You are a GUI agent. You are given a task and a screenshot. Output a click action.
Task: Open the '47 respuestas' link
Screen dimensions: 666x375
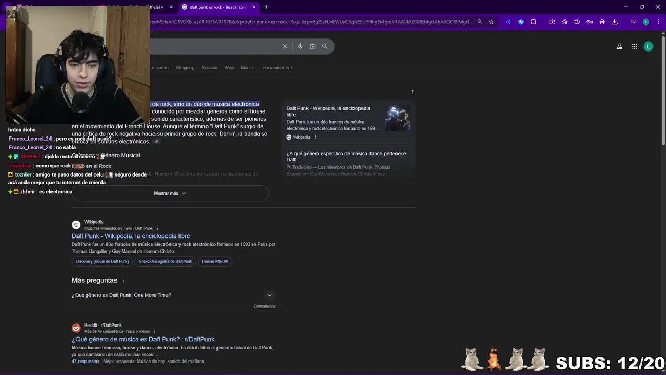[x=85, y=361]
